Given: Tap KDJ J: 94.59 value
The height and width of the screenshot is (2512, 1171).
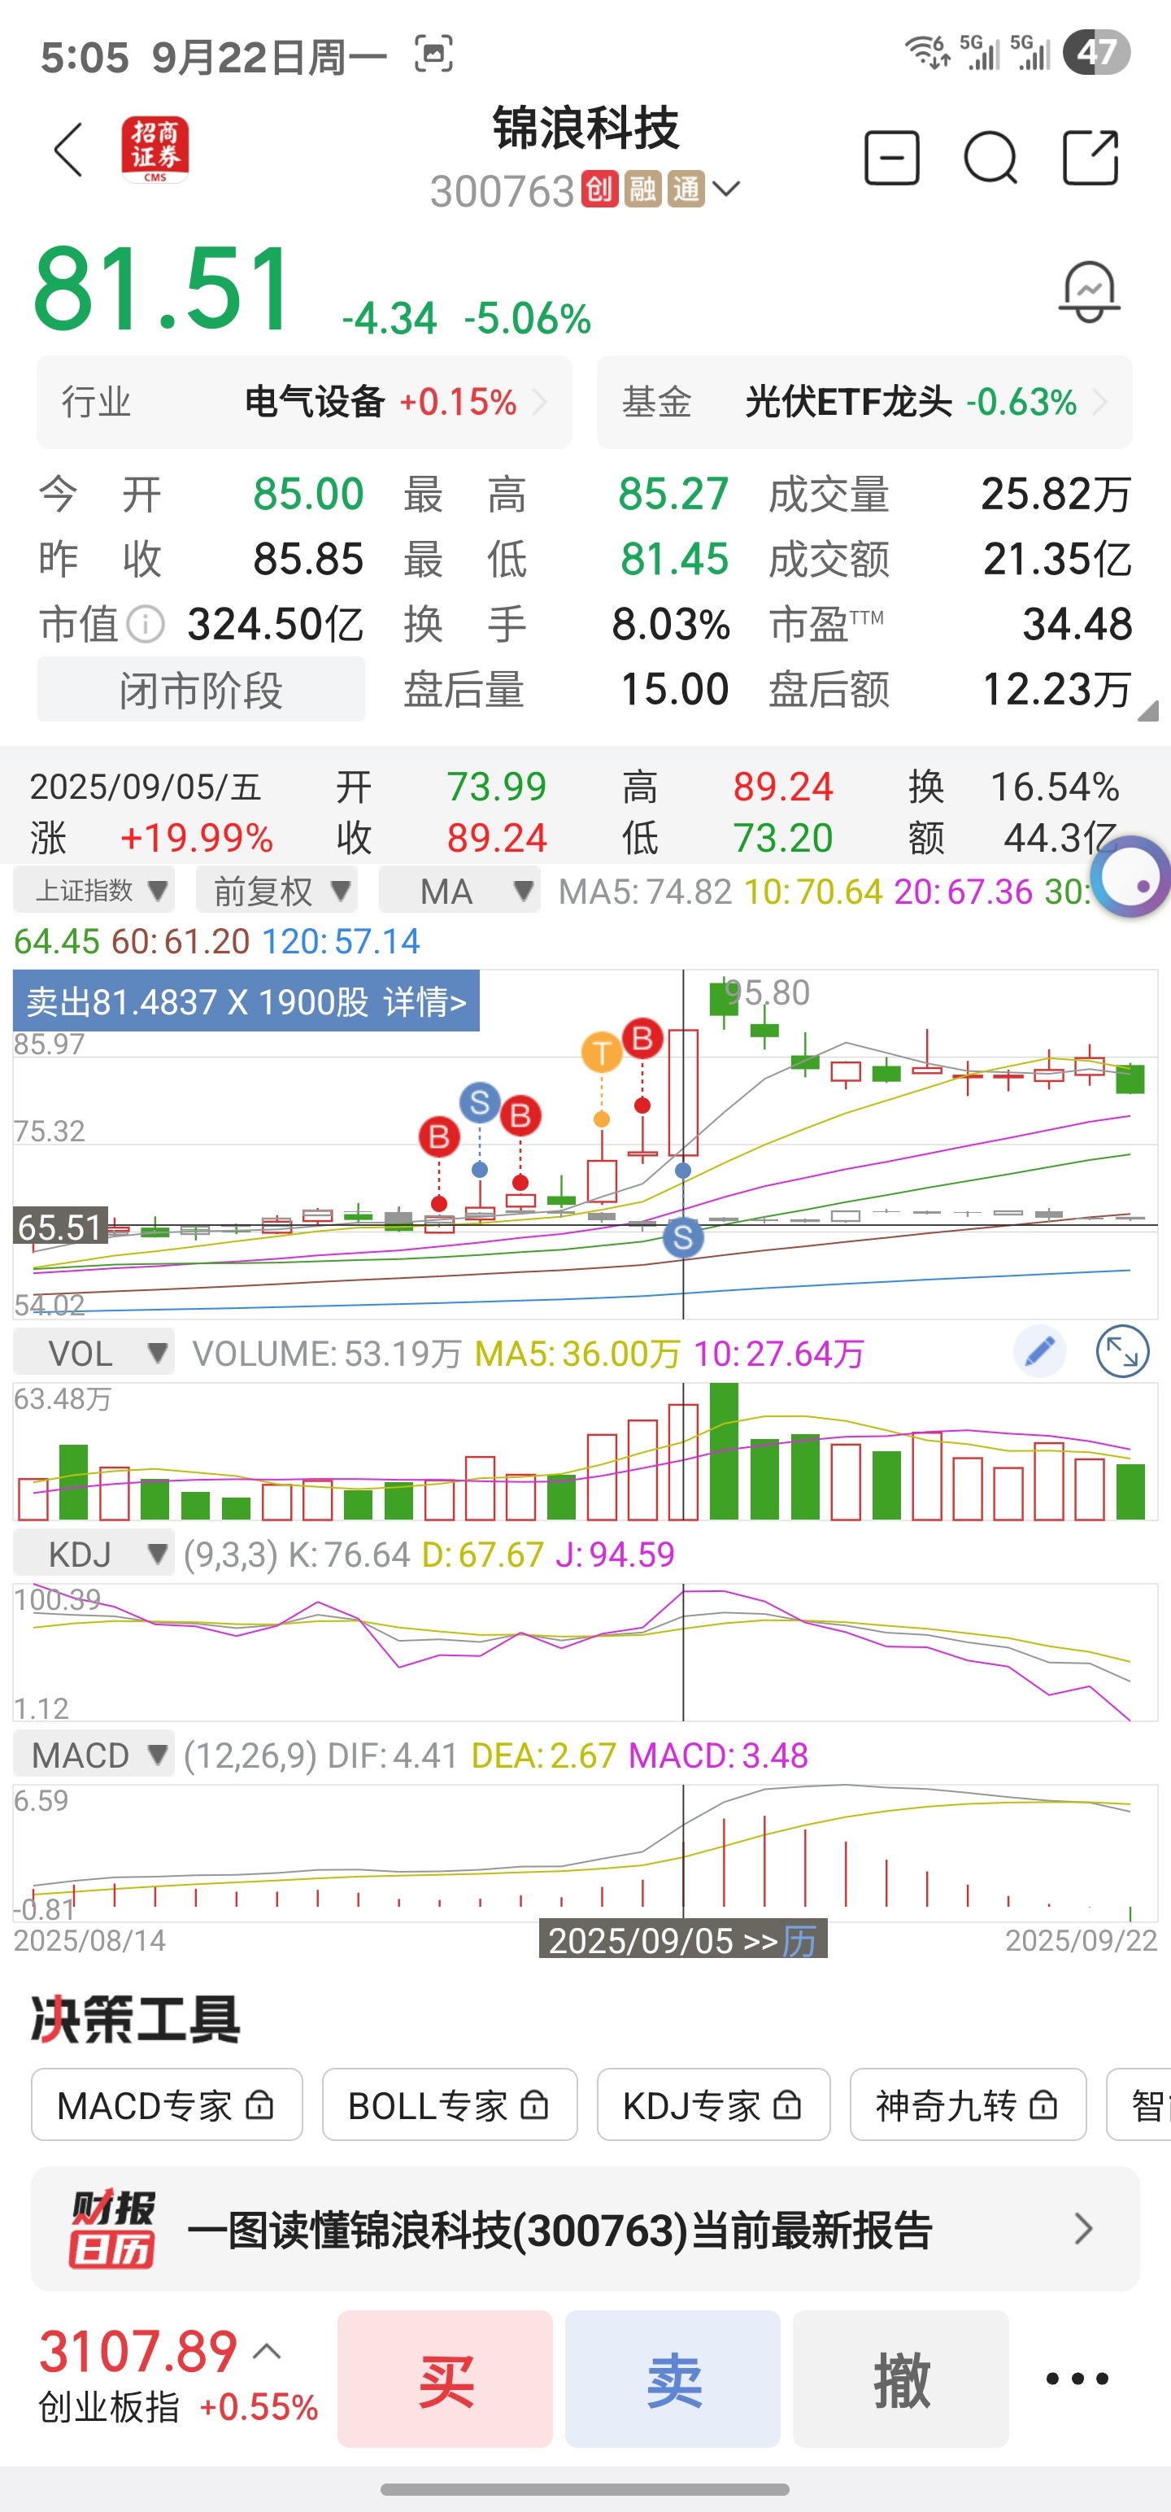Looking at the screenshot, I should [616, 1555].
